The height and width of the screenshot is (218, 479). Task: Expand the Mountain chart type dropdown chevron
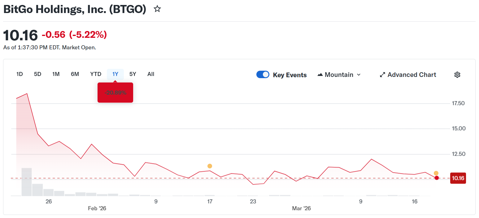[x=359, y=75]
